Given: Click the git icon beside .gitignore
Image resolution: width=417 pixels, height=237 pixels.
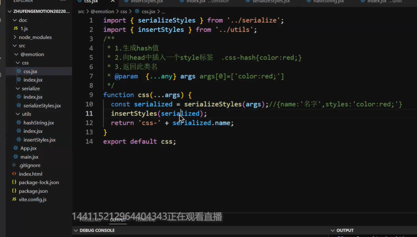Looking at the screenshot, I should pos(14,165).
